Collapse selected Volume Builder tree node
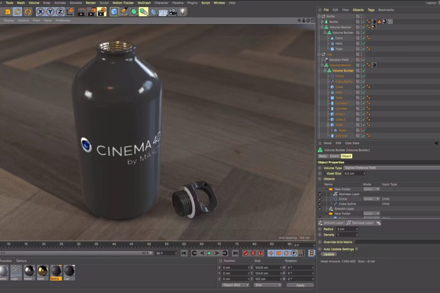The image size is (440, 293). point(325,71)
